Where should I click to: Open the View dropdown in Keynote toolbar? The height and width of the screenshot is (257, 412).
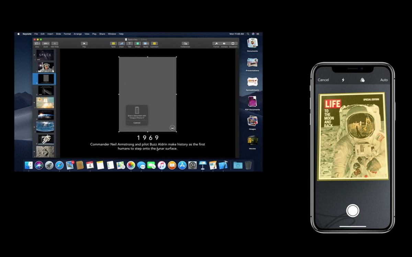(37, 44)
